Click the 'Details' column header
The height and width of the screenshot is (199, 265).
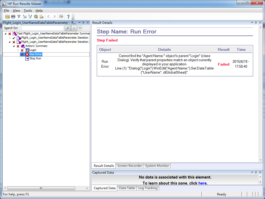(164, 49)
